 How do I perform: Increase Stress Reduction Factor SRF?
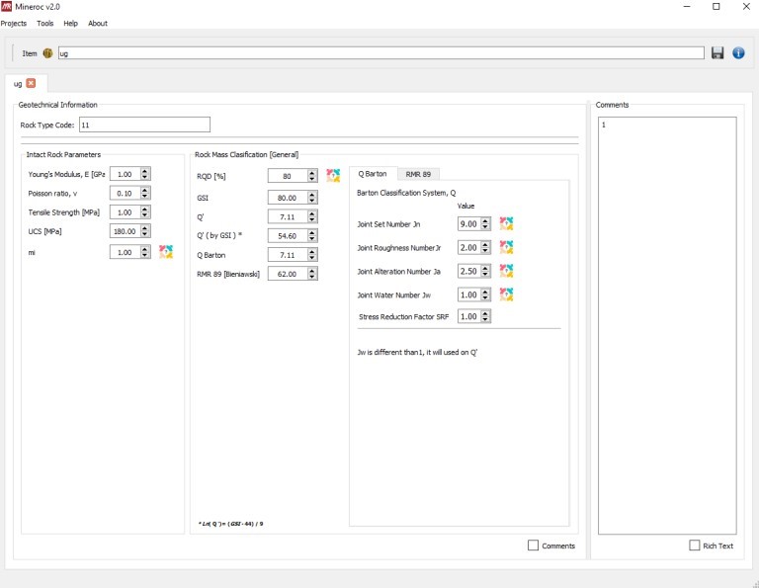485,313
